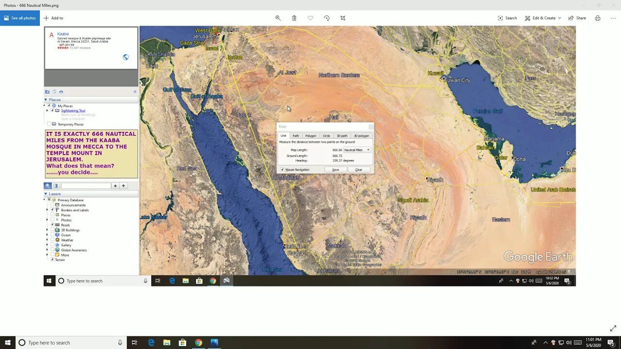Click Save in the Ruler dialog
Screen dimensions: 621x349
pos(335,170)
